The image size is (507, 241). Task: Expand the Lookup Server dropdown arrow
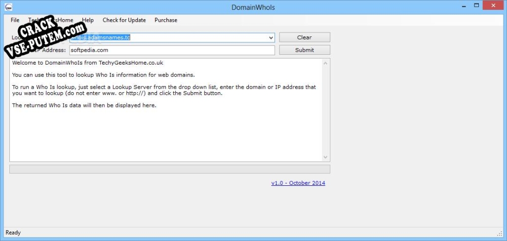click(x=271, y=37)
